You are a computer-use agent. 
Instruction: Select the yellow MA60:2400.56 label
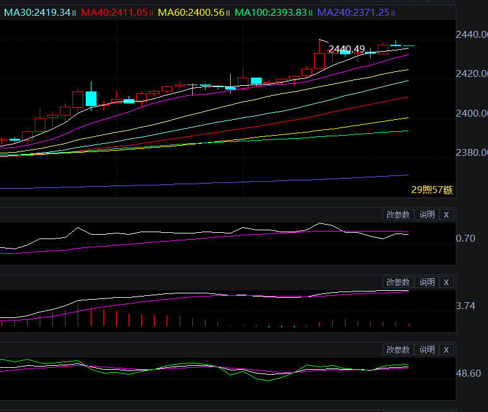[x=191, y=13]
